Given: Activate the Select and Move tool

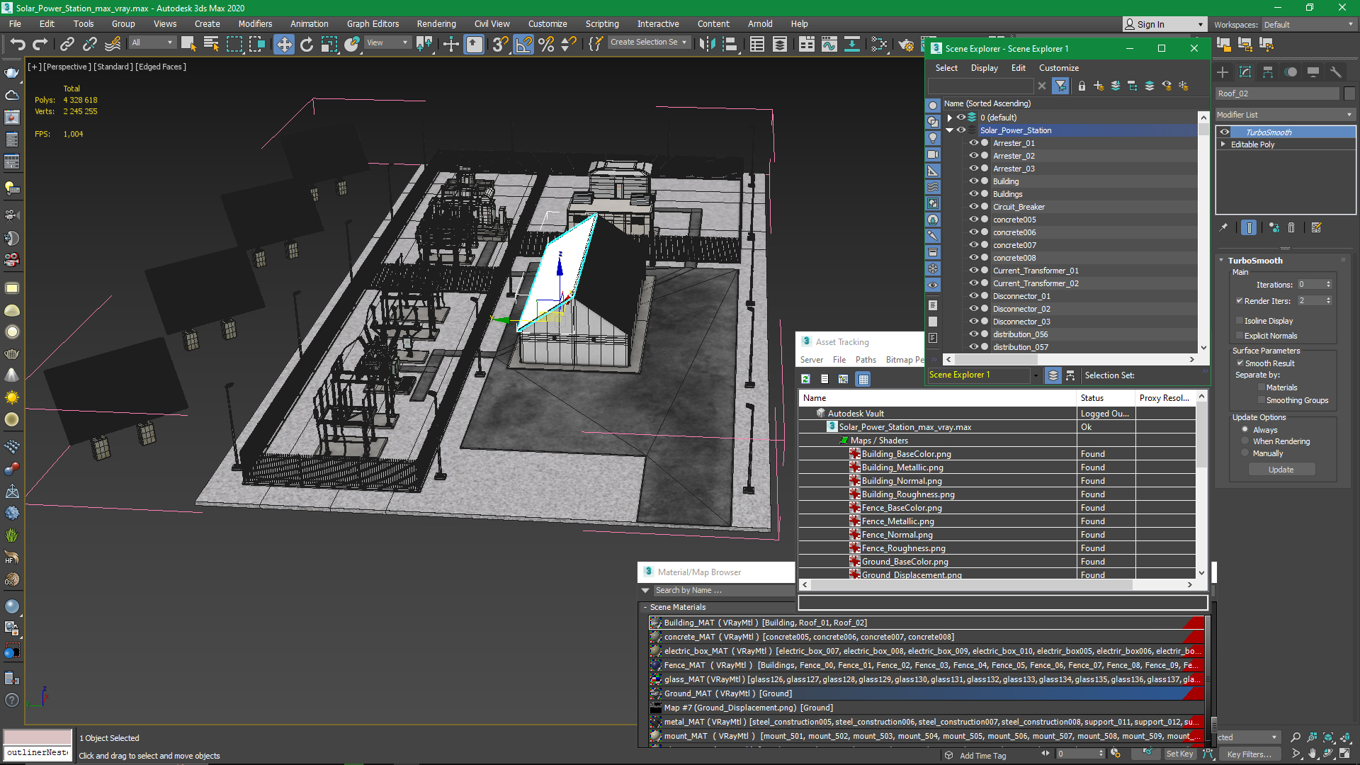Looking at the screenshot, I should pyautogui.click(x=283, y=44).
